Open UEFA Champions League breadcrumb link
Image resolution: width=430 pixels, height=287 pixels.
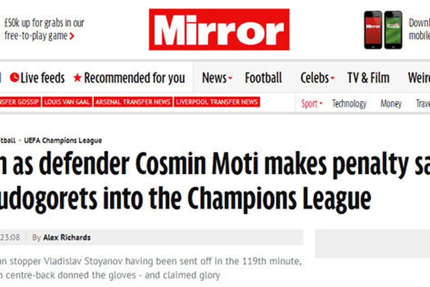click(63, 141)
